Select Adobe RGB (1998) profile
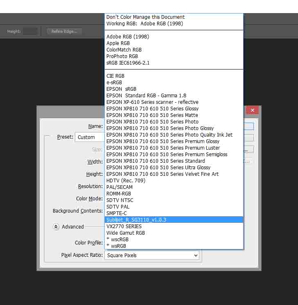The height and width of the screenshot is (305, 298). (x=174, y=37)
